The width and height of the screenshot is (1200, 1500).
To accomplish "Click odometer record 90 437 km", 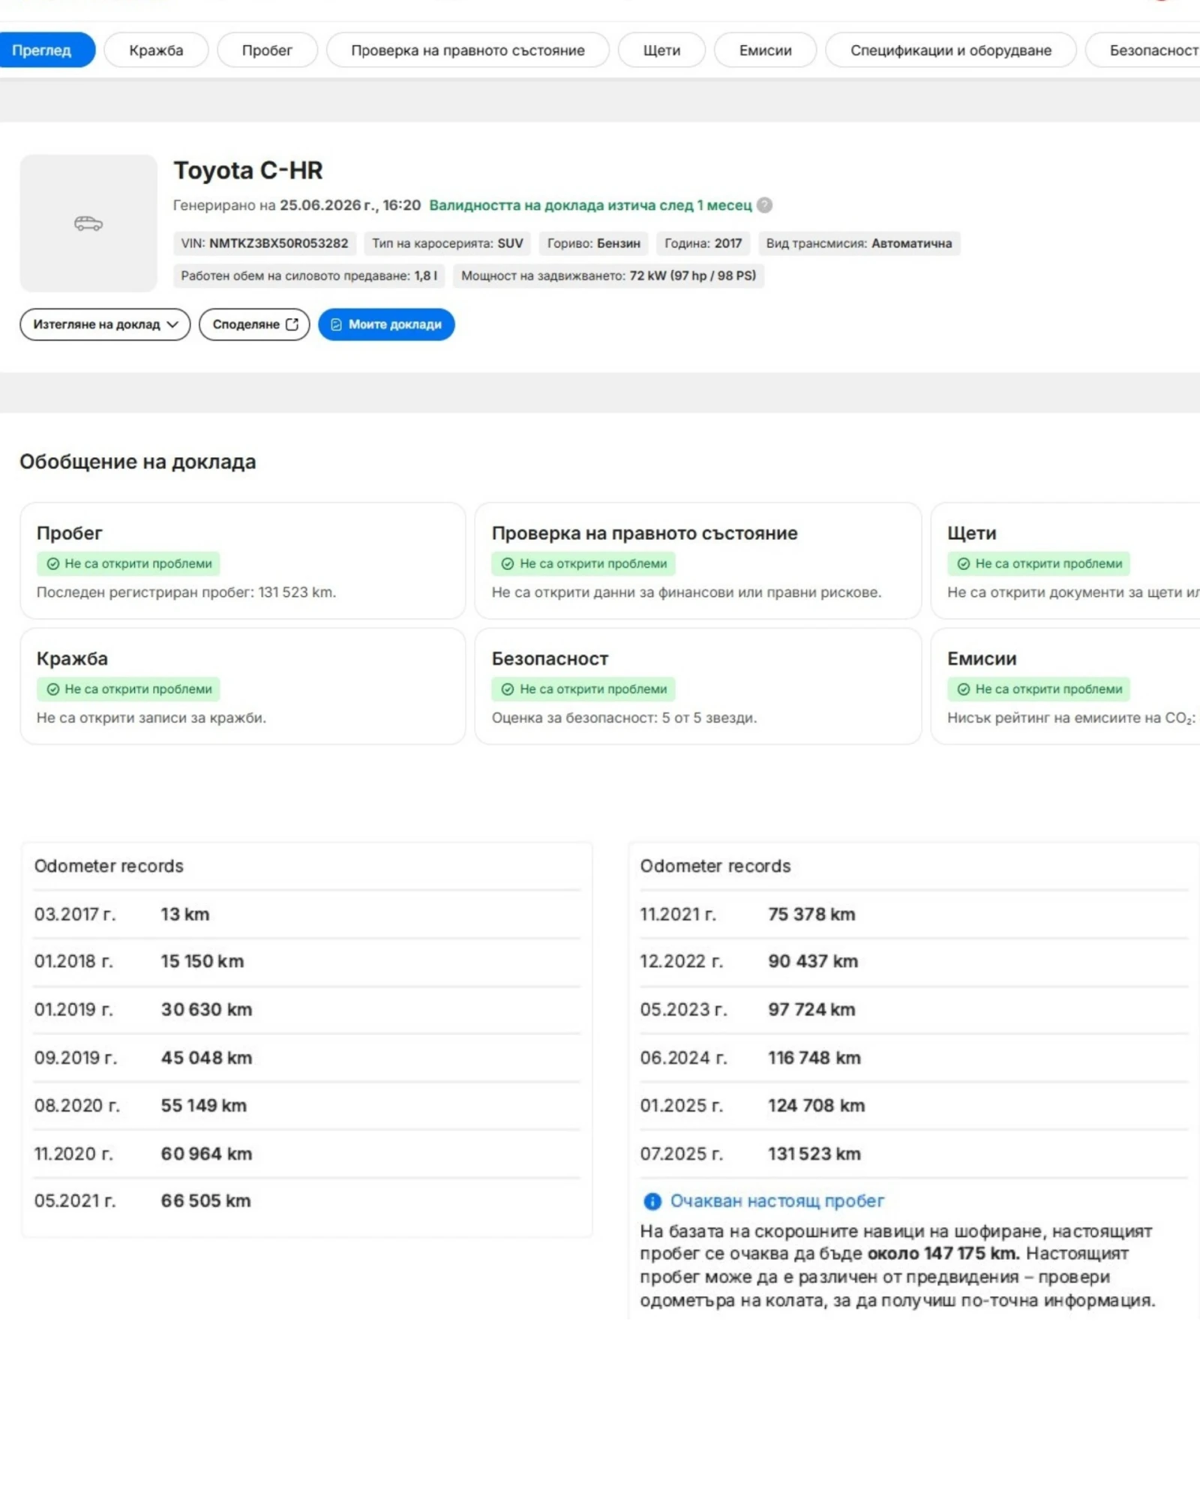I will coord(913,961).
